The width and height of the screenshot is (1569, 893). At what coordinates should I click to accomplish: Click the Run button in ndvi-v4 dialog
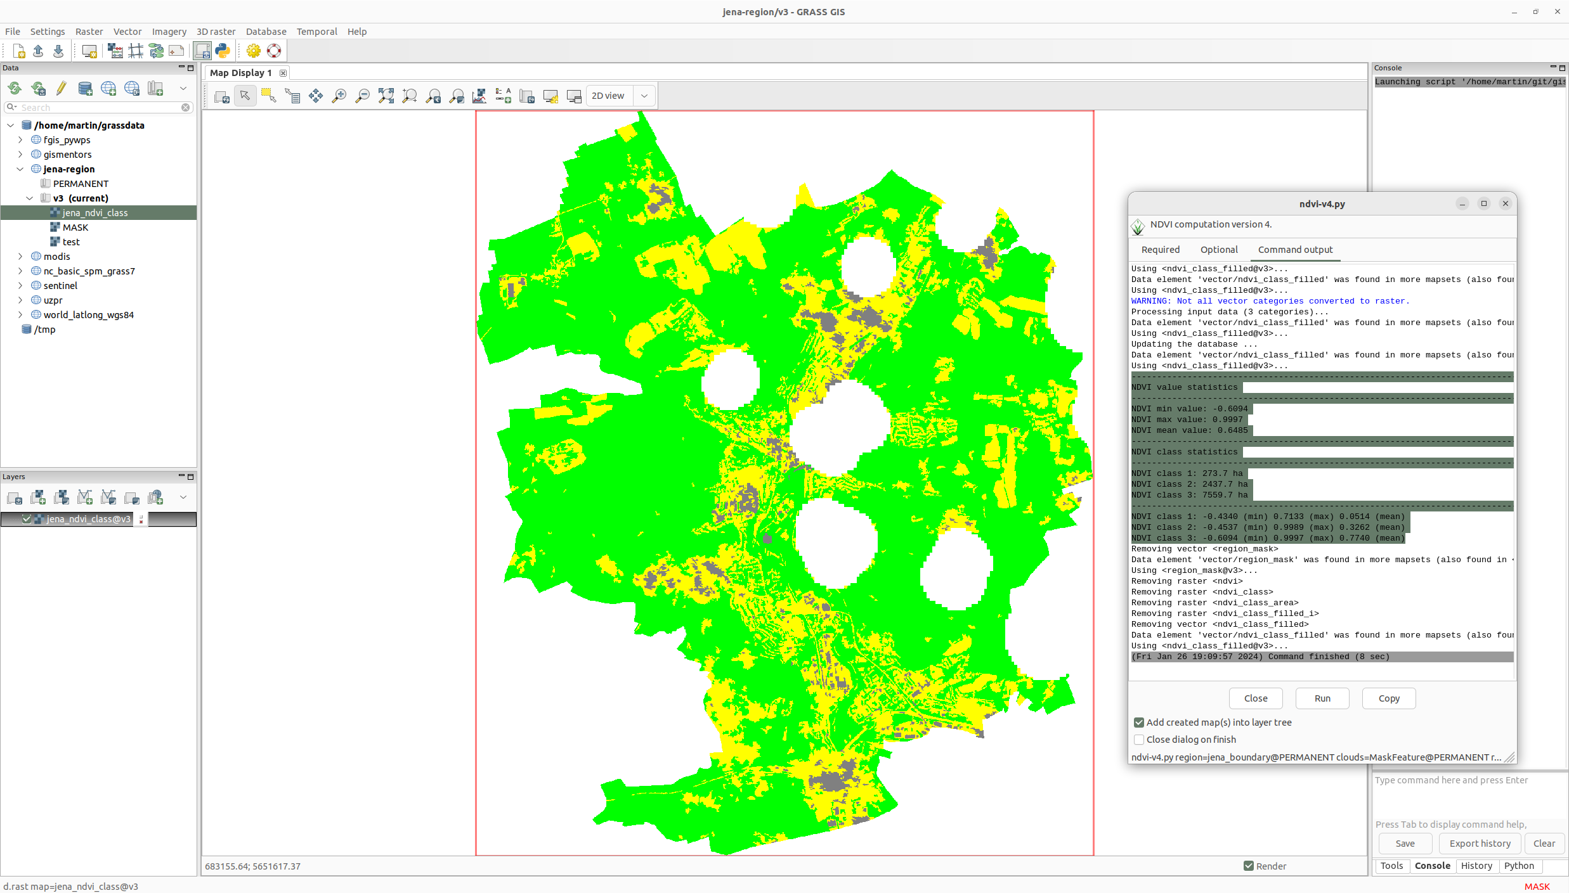coord(1322,698)
